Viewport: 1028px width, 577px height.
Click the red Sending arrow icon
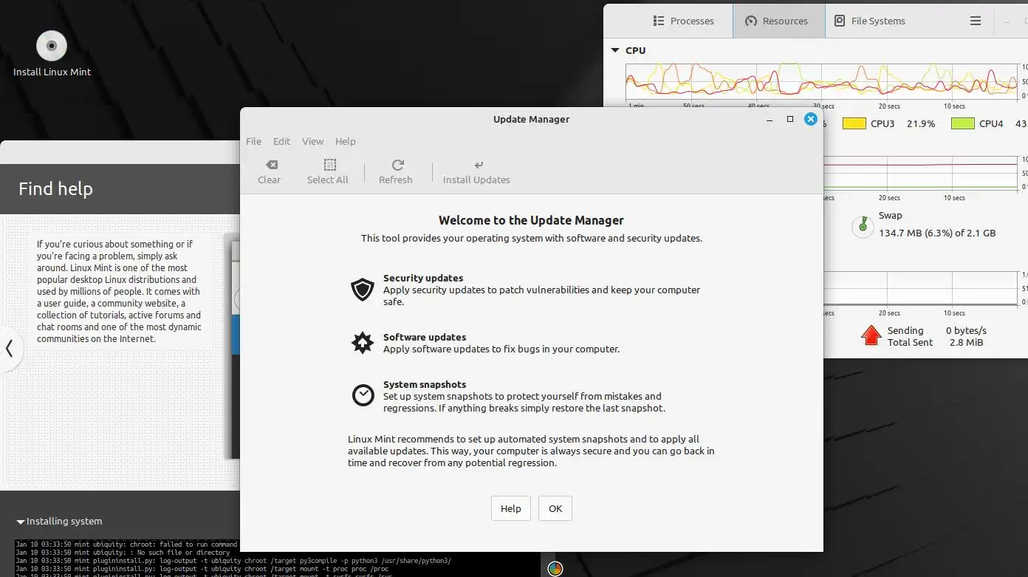pyautogui.click(x=871, y=335)
